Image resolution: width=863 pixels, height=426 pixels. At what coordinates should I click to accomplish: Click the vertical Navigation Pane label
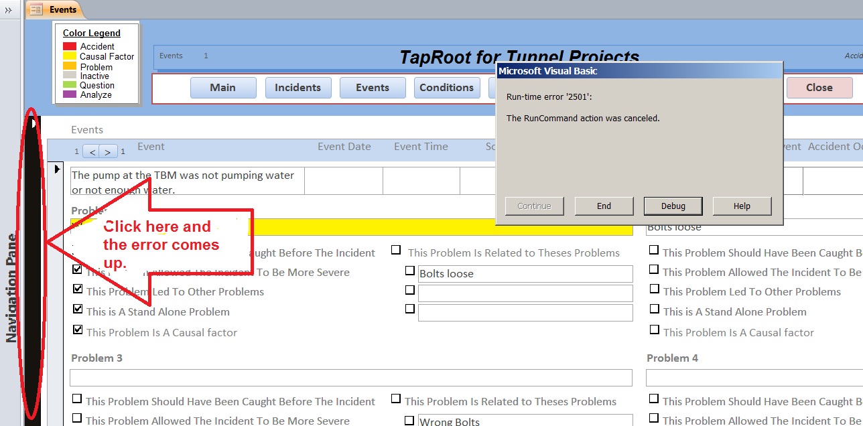click(12, 288)
